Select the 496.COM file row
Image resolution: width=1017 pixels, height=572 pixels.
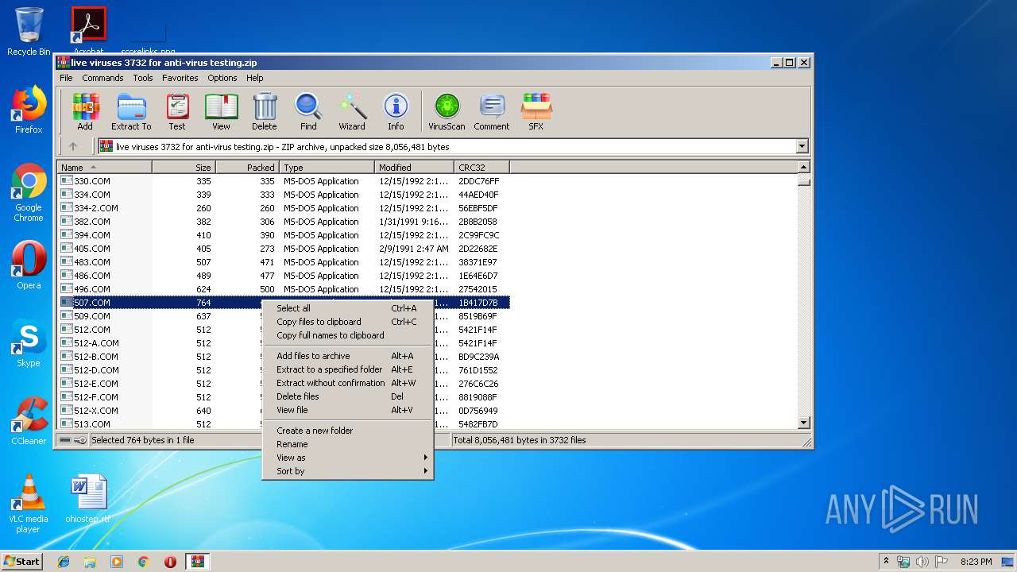click(283, 289)
